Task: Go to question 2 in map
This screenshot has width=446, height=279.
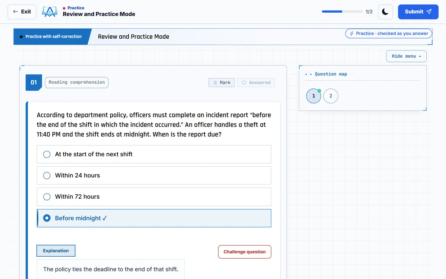Action: [331, 96]
